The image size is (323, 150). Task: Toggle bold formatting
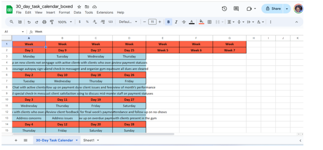[x=169, y=22]
